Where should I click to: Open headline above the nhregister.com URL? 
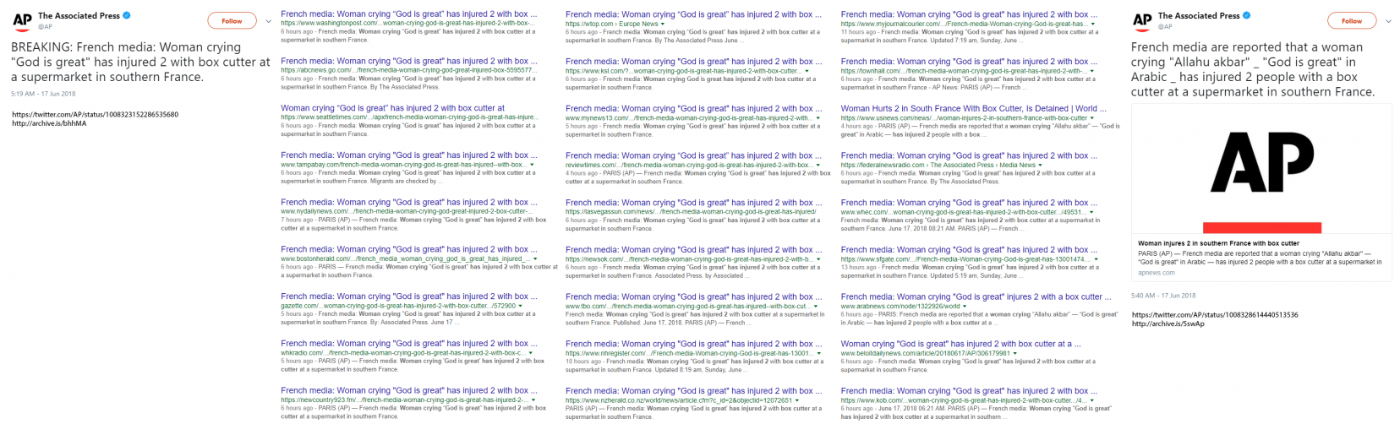point(693,344)
